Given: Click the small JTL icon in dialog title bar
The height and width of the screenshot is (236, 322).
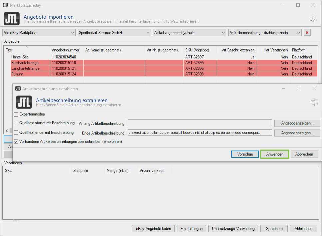Looking at the screenshot, I should click(x=18, y=88).
